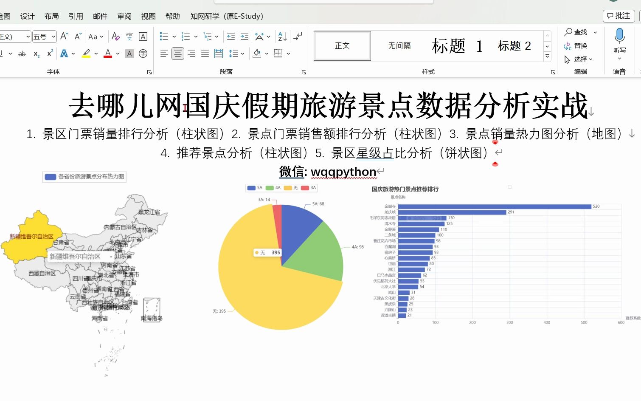This screenshot has height=401, width=641.
Task: Select the China heat map image
Action: pyautogui.click(x=85, y=274)
